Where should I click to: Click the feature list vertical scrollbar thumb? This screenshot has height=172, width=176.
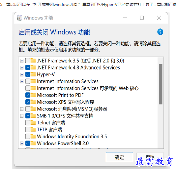point(161,84)
